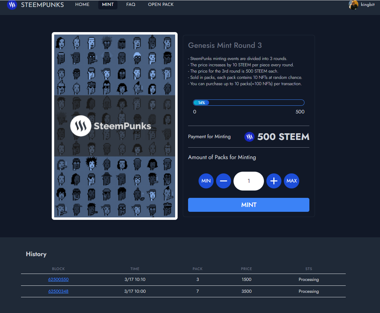The height and width of the screenshot is (313, 380).
Task: Click the price value 1500
Action: coord(246,280)
